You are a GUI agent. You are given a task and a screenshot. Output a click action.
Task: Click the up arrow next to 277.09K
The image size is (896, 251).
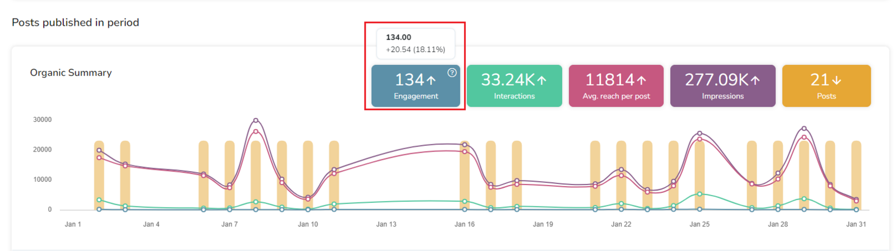point(755,80)
